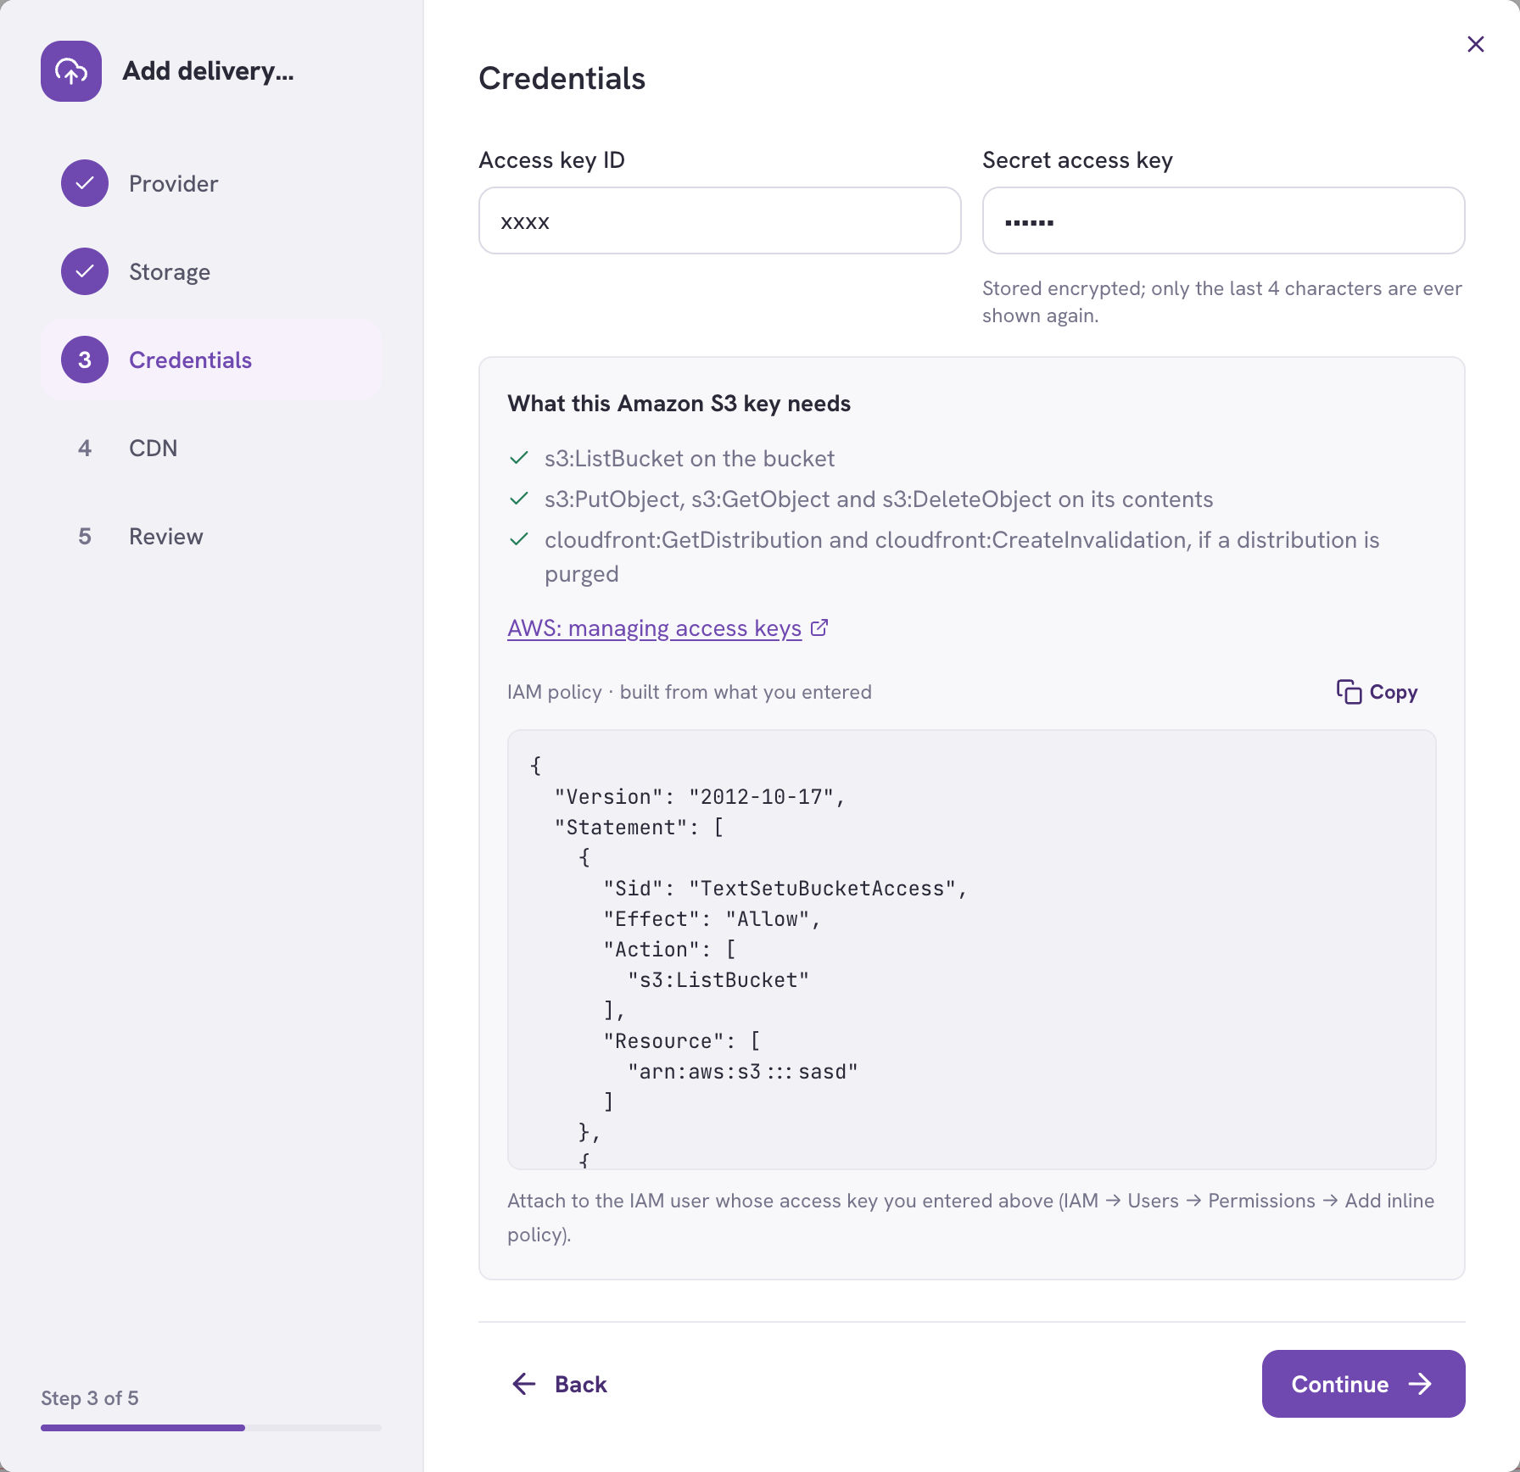Click the cloud upload icon beside Add delivery
1520x1472 pixels.
coord(71,71)
